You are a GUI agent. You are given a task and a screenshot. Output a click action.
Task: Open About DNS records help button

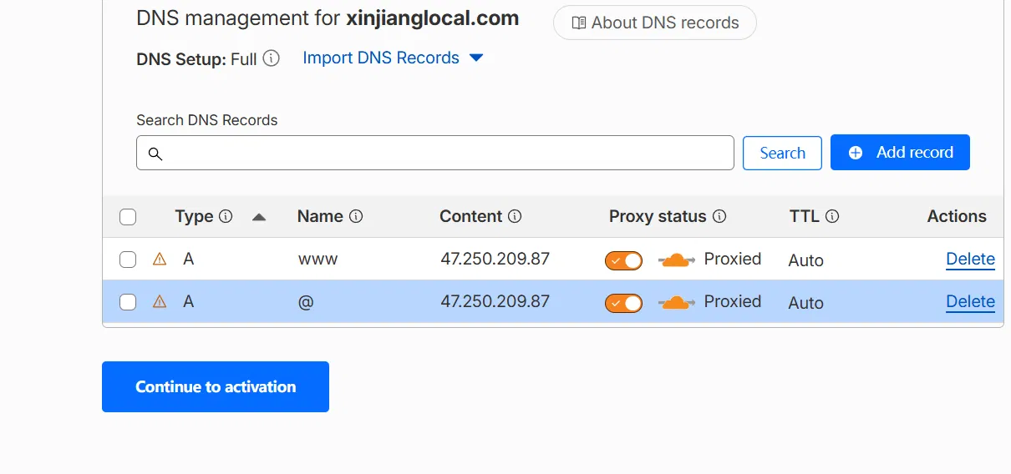click(655, 23)
